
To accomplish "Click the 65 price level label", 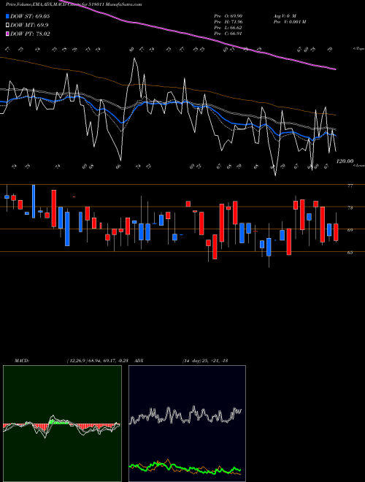I will (350, 253).
